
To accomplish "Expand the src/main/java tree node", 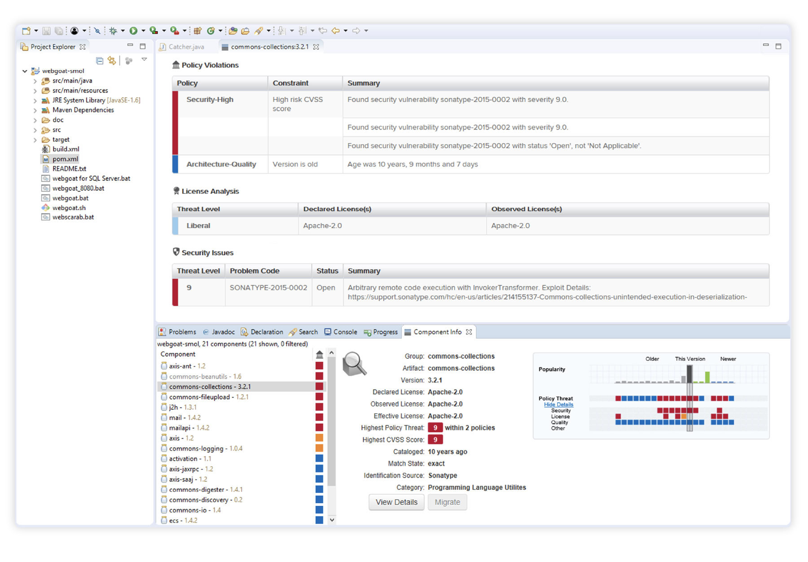I will tap(35, 81).
